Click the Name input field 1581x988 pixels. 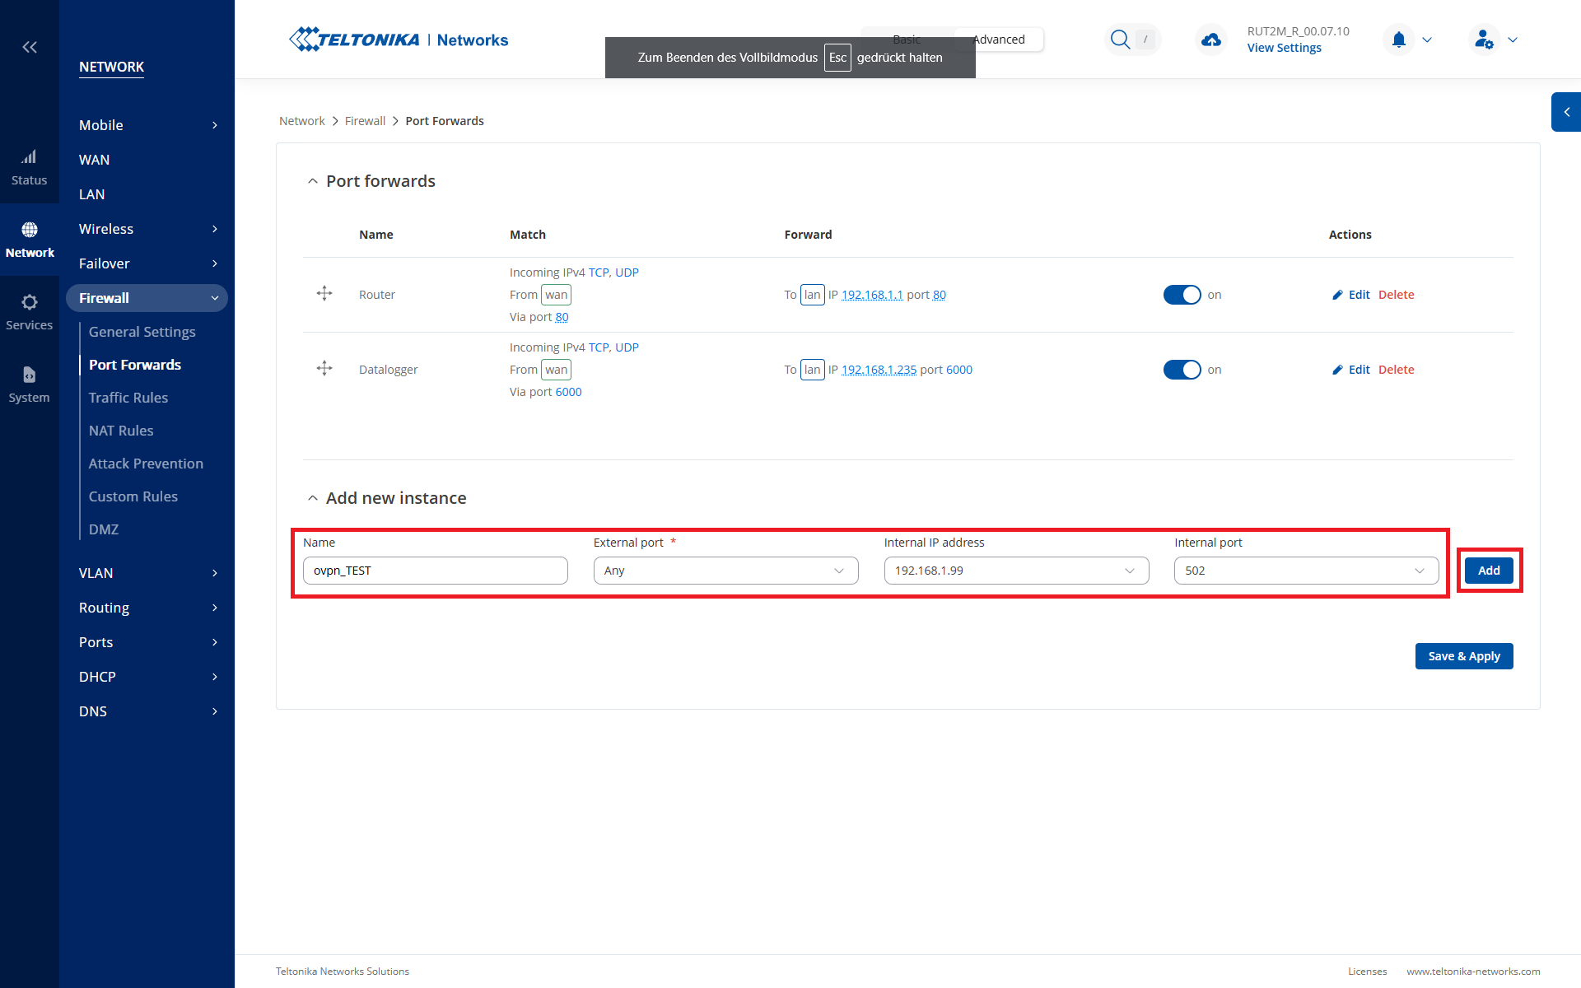pyautogui.click(x=435, y=571)
